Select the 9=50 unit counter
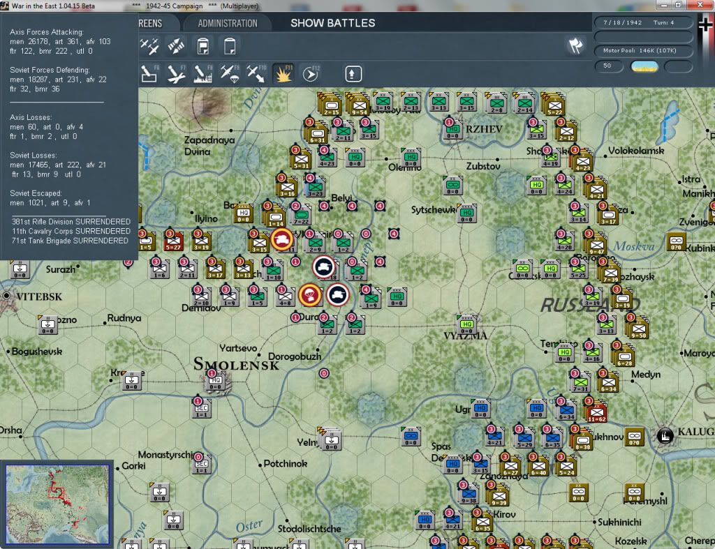Image resolution: width=715 pixels, height=549 pixels. point(638,328)
